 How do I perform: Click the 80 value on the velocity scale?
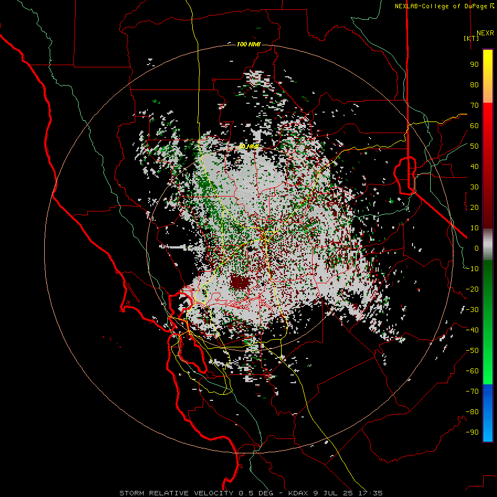click(474, 84)
